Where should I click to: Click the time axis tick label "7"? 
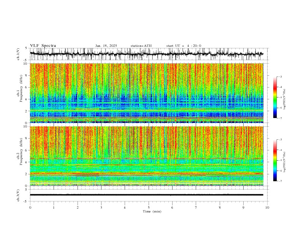196,207
